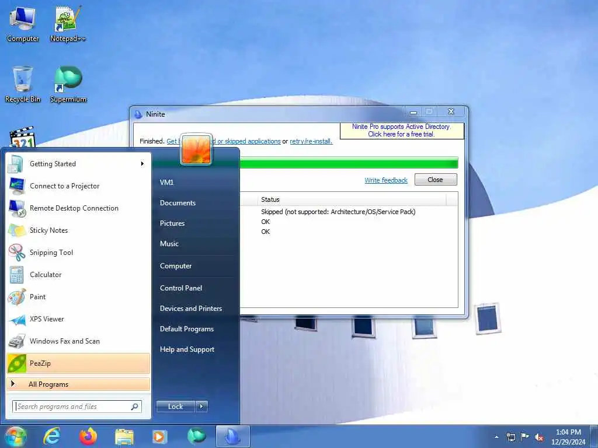Click the Lock button

(x=175, y=407)
